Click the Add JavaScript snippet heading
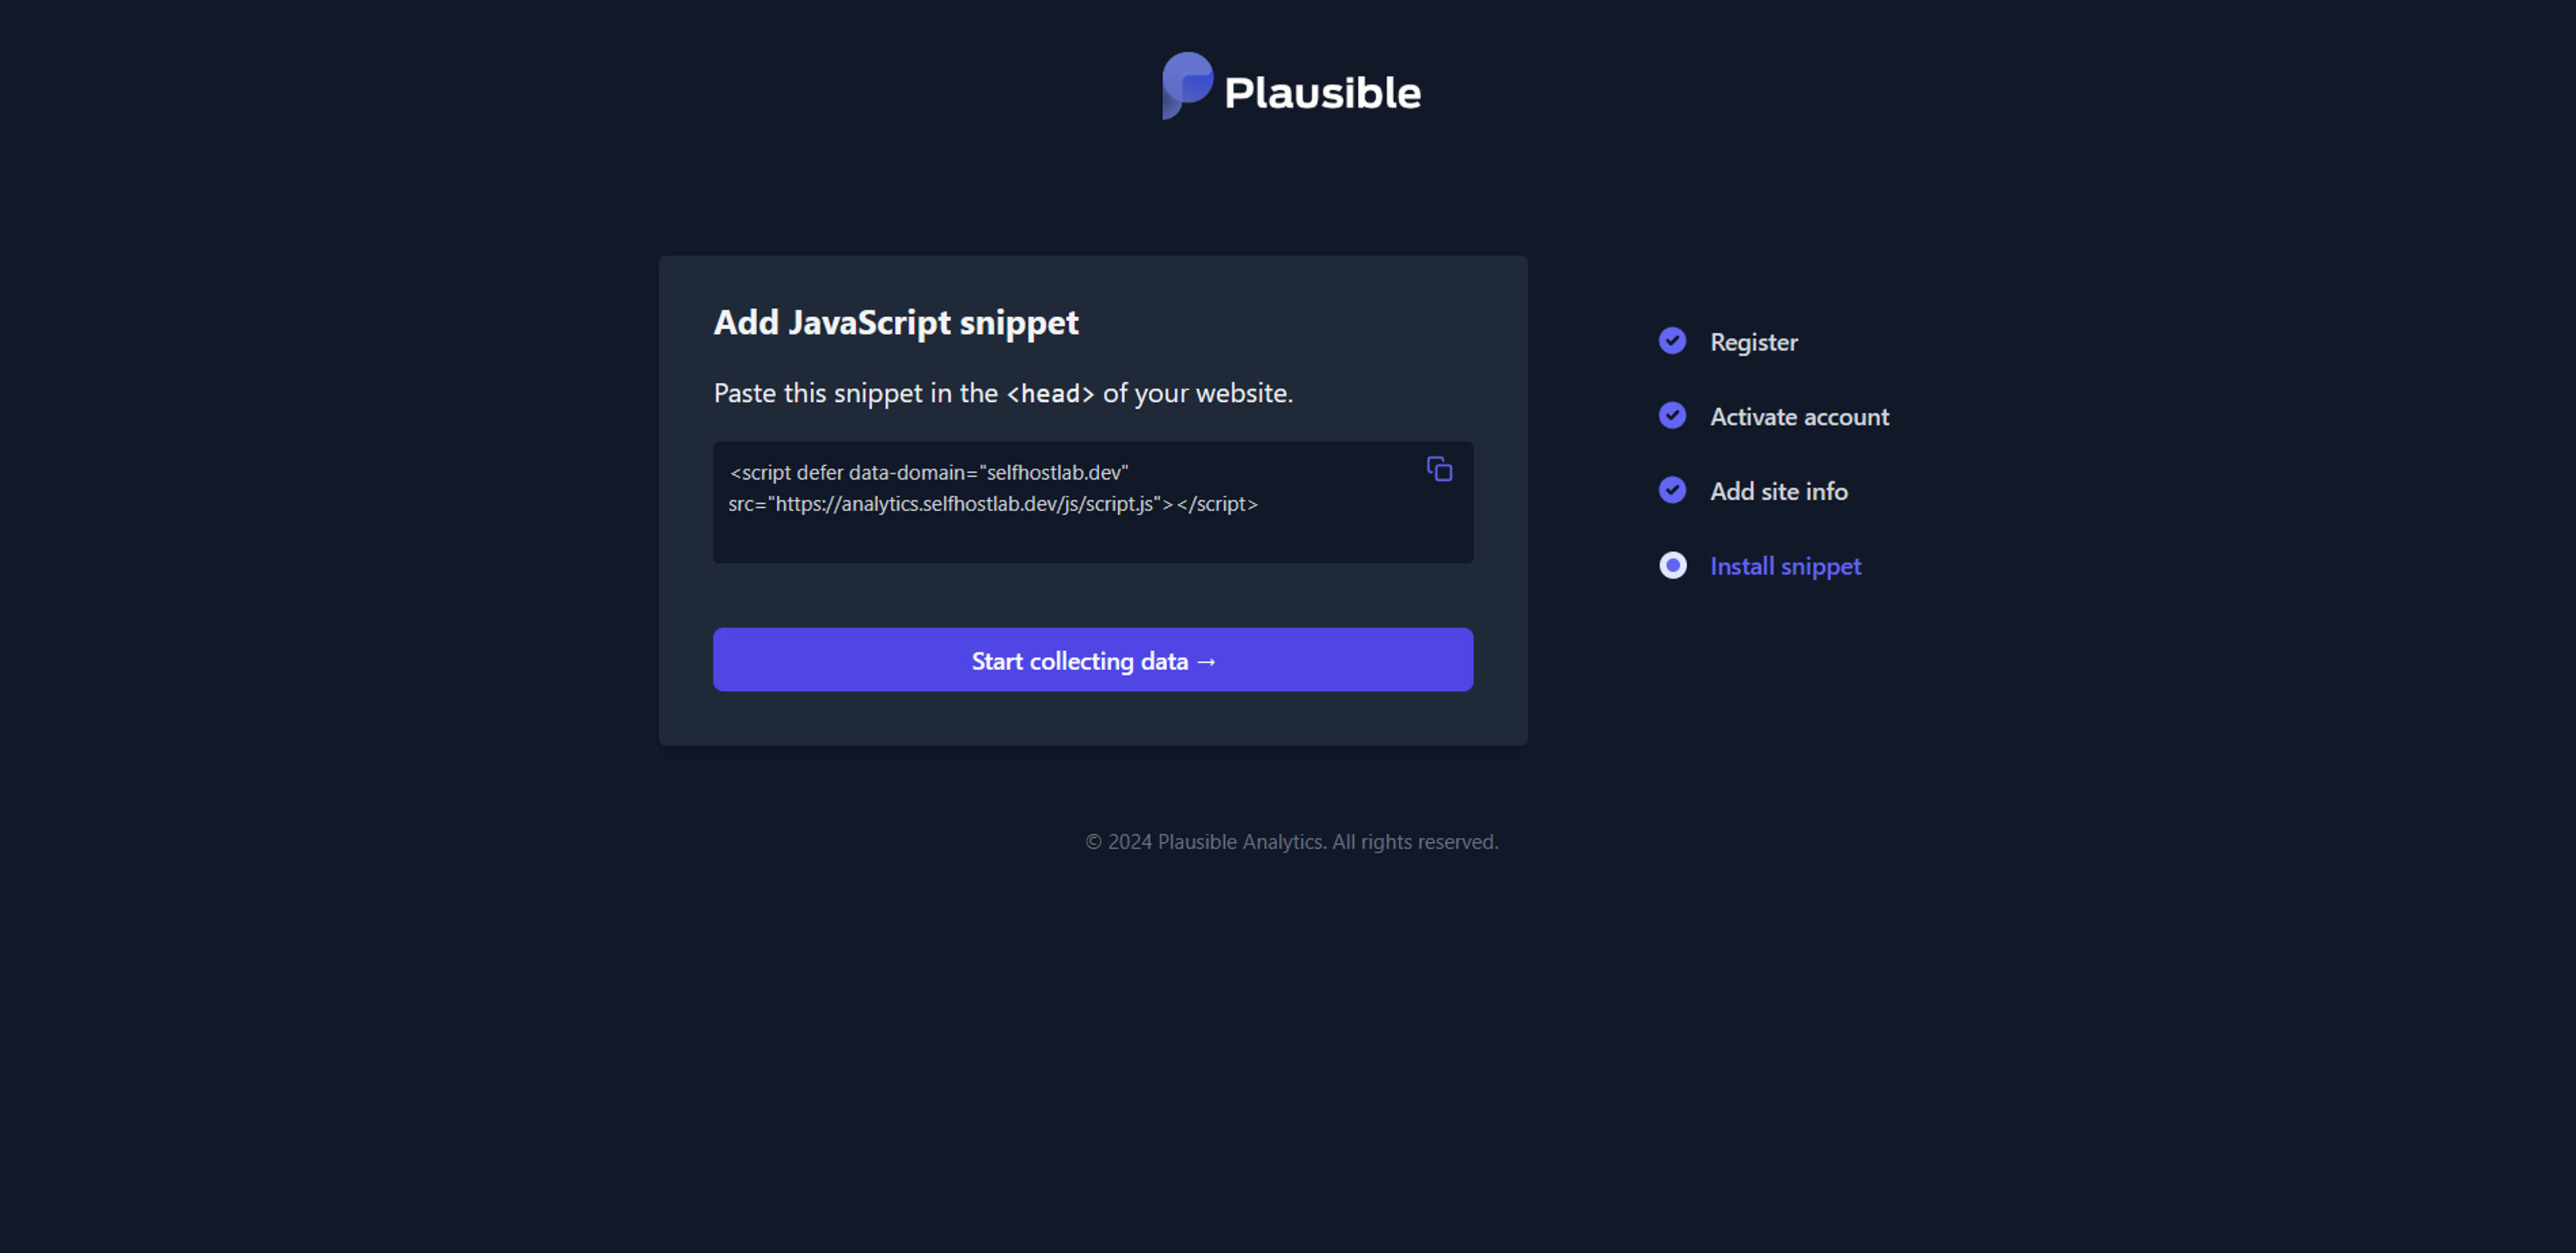The height and width of the screenshot is (1253, 2576). click(x=896, y=322)
